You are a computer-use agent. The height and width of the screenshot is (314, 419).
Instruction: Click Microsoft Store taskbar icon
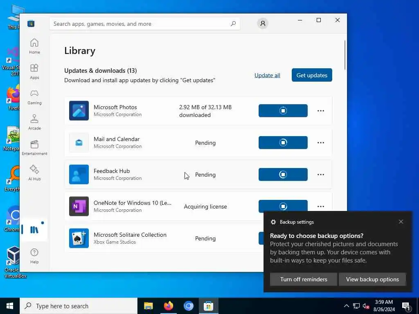click(x=208, y=306)
